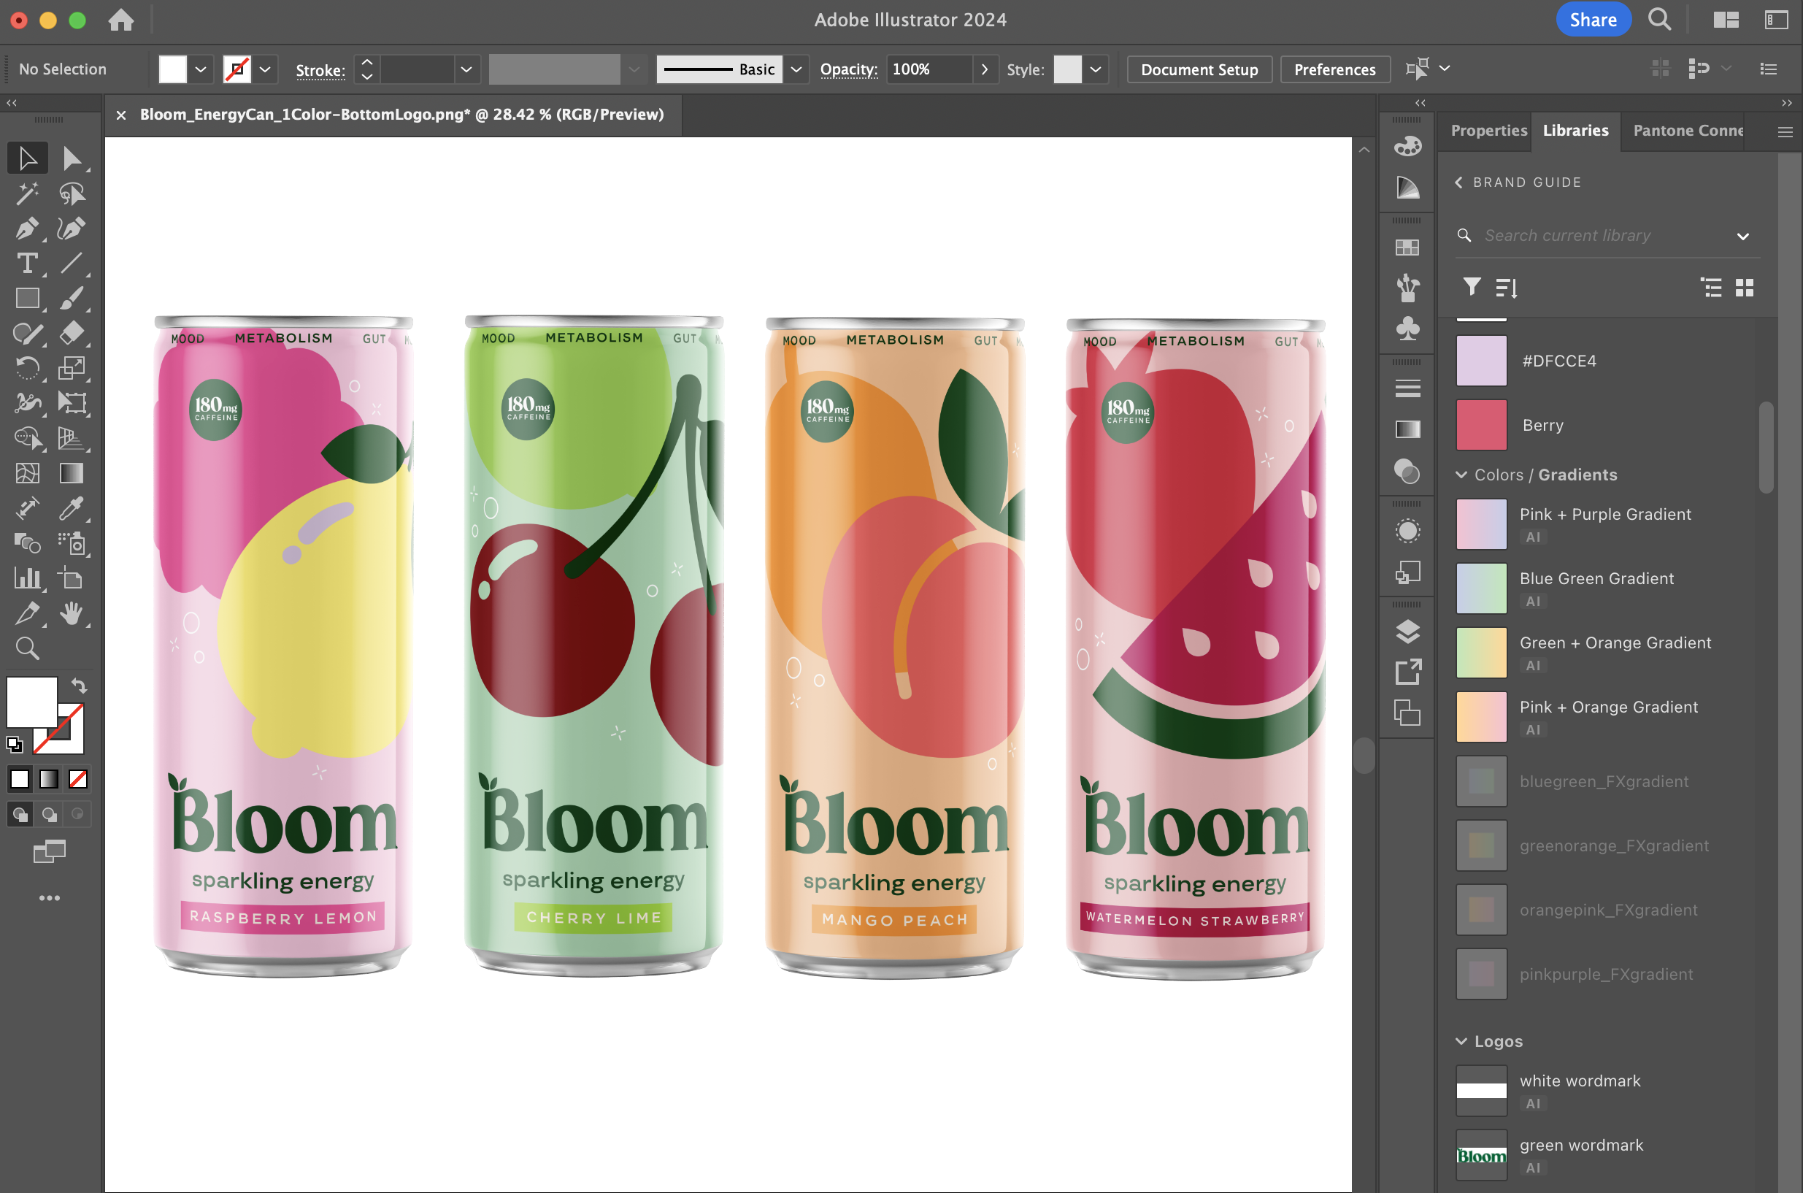
Task: Open the Pantone Connect tab
Action: point(1688,130)
